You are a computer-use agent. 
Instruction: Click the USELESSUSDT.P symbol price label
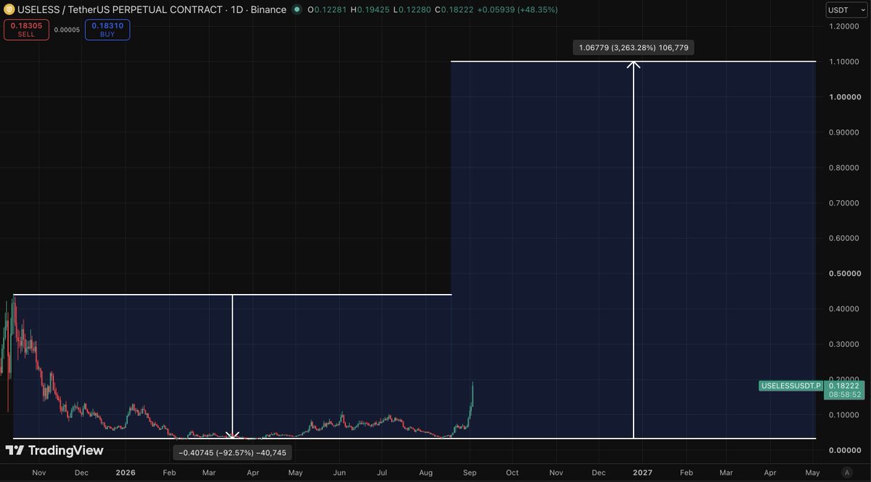tap(790, 386)
